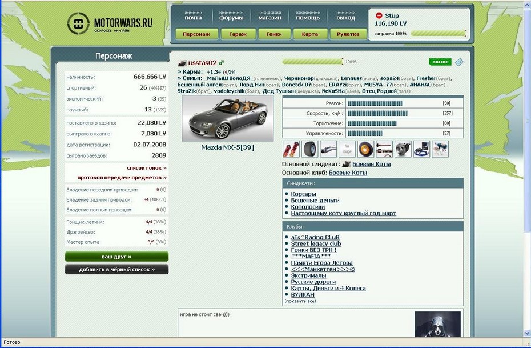Open main club Боевые Коты link
This screenshot has width=531, height=348.
pyautogui.click(x=348, y=173)
